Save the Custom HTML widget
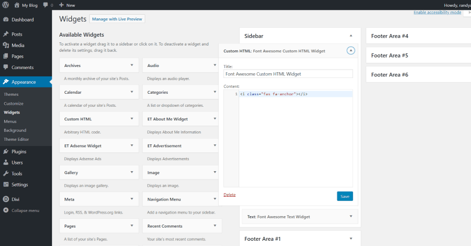 pyautogui.click(x=345, y=196)
